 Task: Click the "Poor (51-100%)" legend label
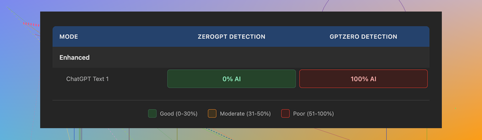coord(313,114)
